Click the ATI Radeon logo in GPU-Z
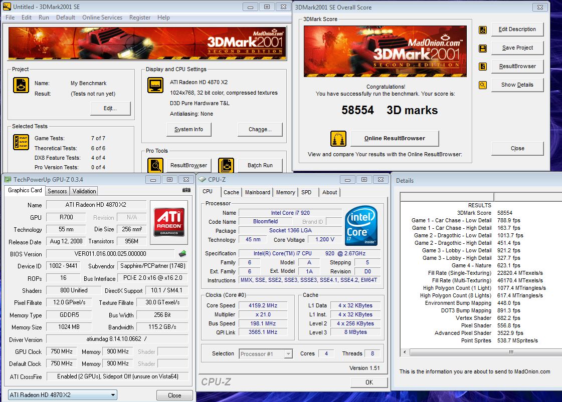 point(169,222)
